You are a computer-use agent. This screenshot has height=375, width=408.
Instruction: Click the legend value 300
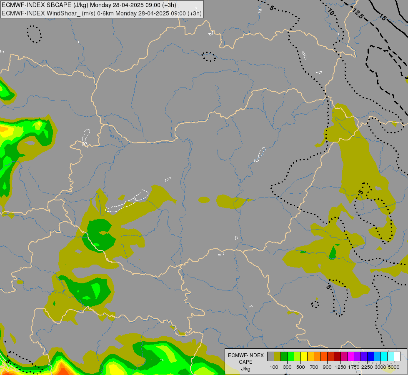[287, 367]
